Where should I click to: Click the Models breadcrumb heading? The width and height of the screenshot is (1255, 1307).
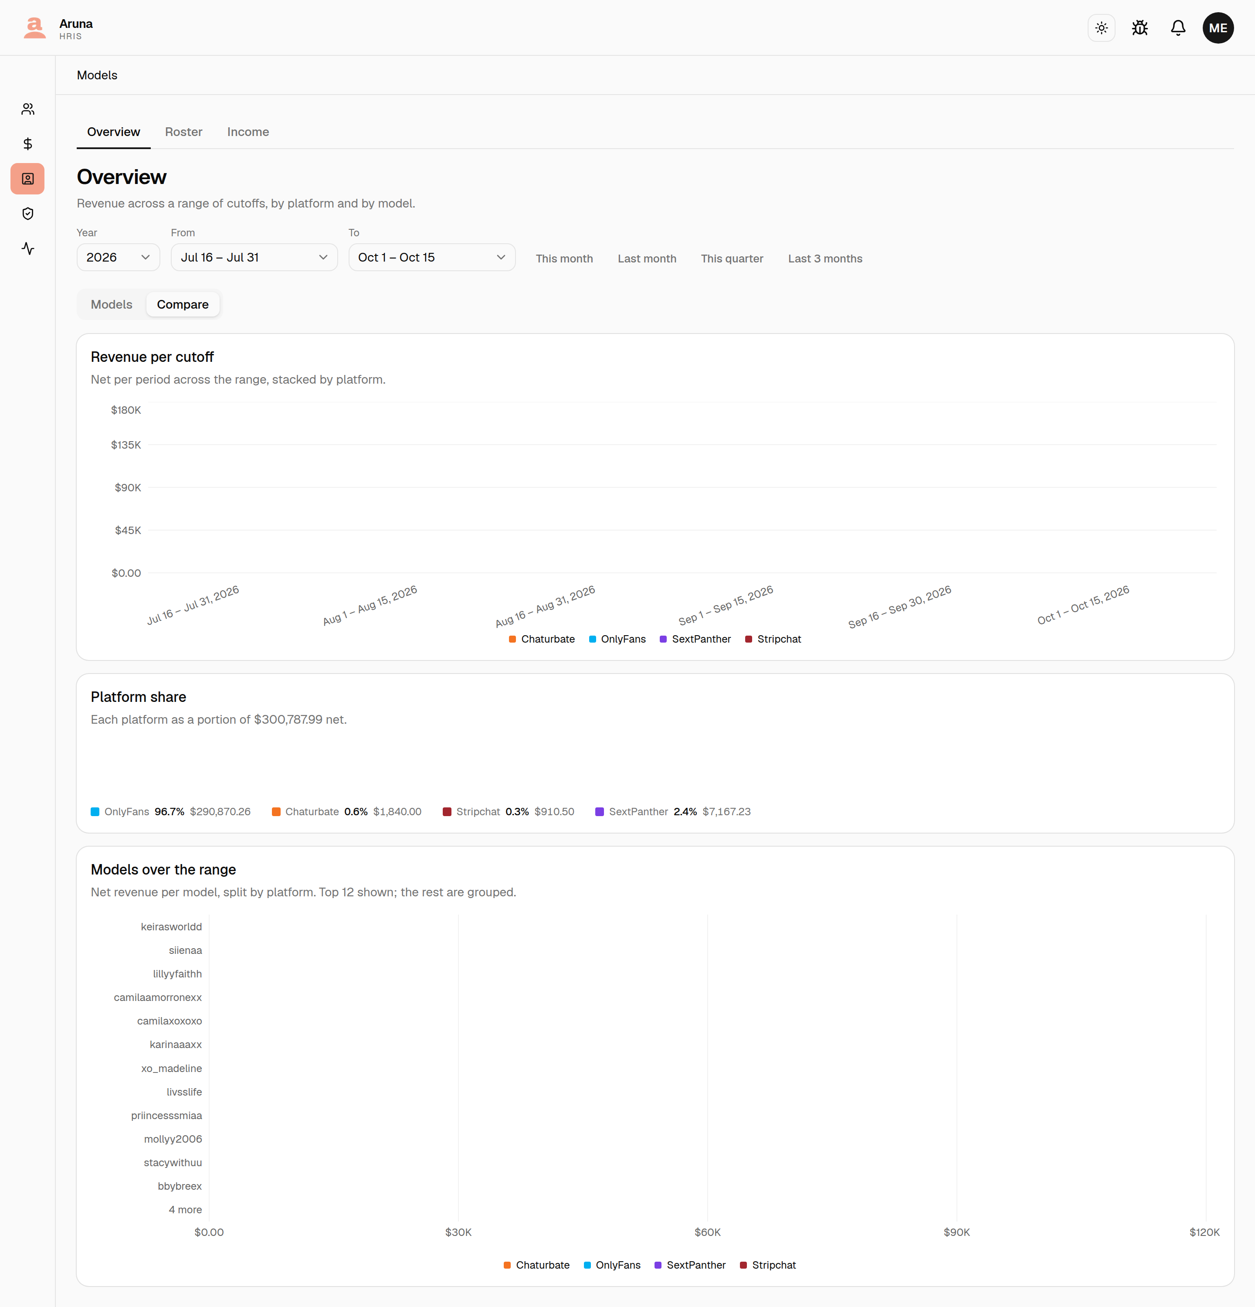coord(97,75)
